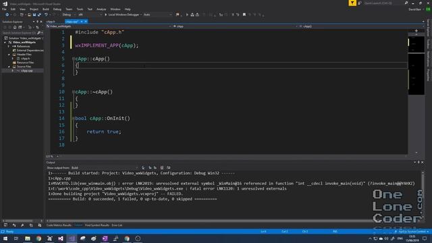Click the Save All toolbar icon
The image size is (432, 243).
pos(39,15)
